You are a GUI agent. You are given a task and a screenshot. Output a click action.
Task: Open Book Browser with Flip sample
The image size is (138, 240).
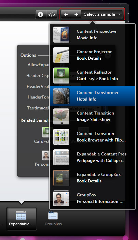pos(93,137)
